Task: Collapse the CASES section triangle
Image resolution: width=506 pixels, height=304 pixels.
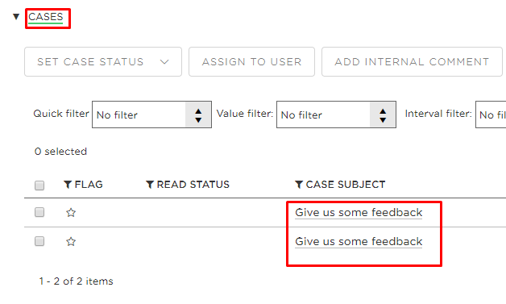Action: point(16,16)
